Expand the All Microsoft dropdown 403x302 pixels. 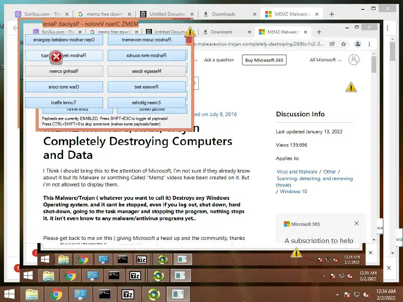coord(325,60)
